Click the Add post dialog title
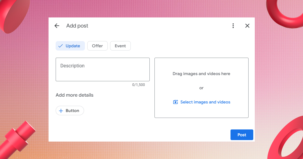The height and width of the screenshot is (159, 303). (x=77, y=26)
